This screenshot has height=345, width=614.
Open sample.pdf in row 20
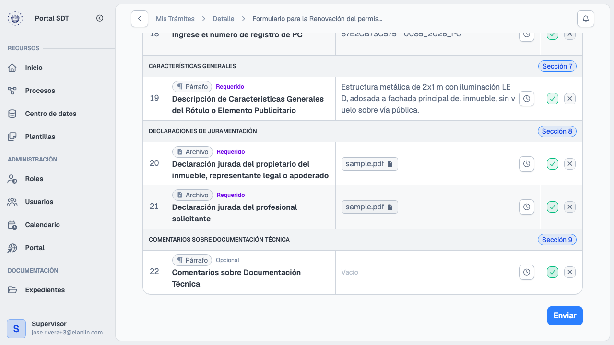[x=370, y=164]
